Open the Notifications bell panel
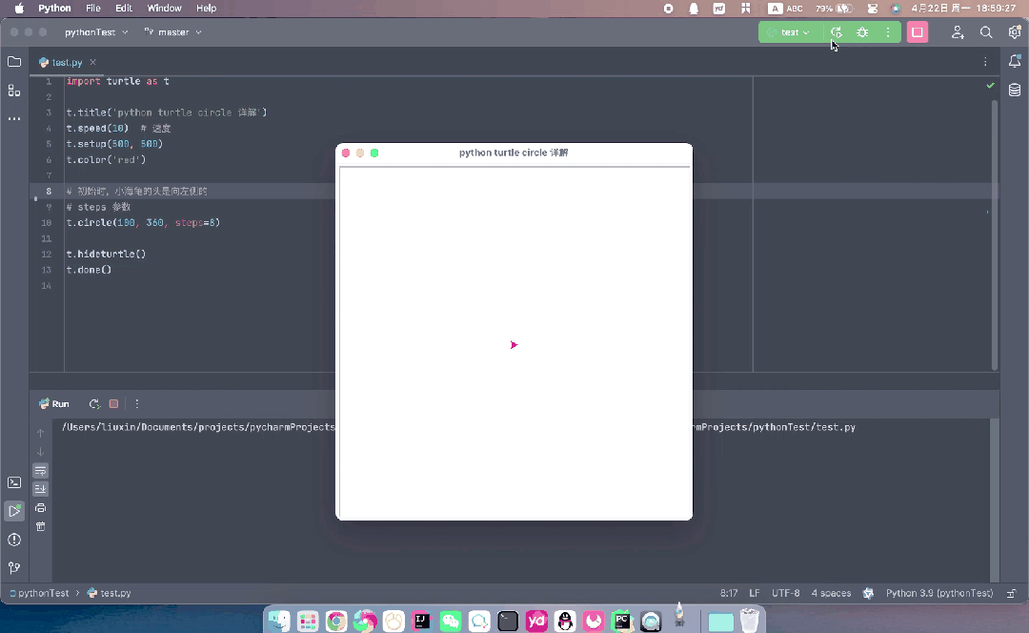Image resolution: width=1029 pixels, height=633 pixels. [1015, 62]
